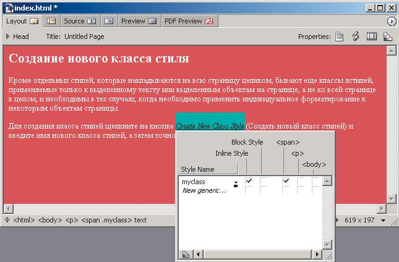Viewport: 399px width, 262px height.
Task: Select the <html> tag in markup bar
Action: click(24, 220)
